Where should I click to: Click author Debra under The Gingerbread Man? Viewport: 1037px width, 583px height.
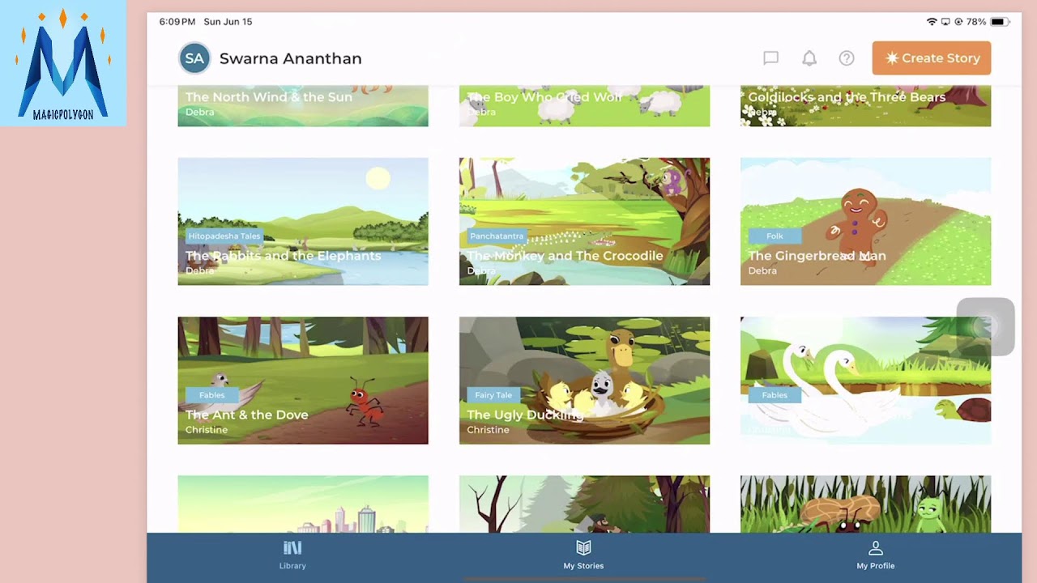pos(762,270)
